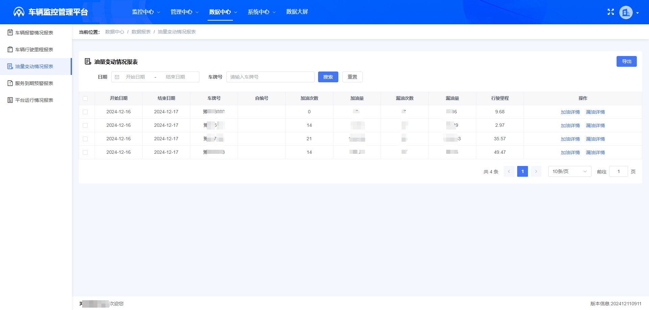Click the 开始日期 start date field

tap(135, 77)
